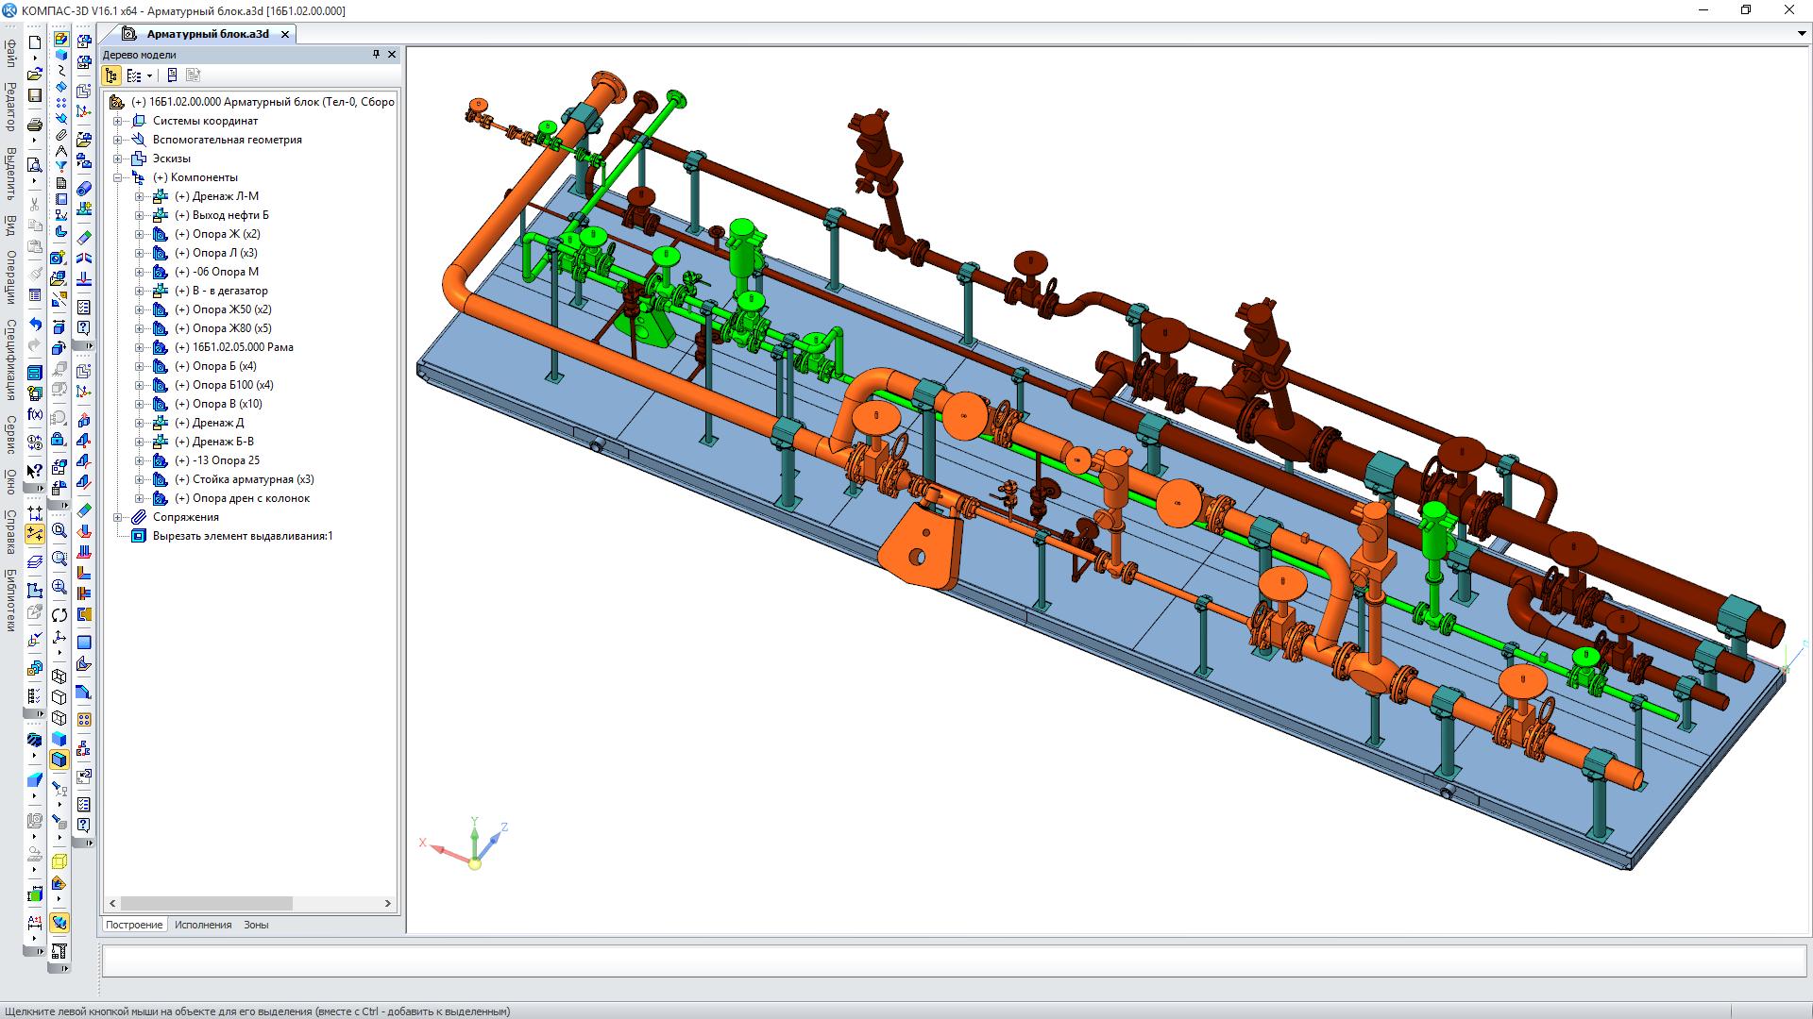Image resolution: width=1813 pixels, height=1019 pixels.
Task: Click the blue Undo arrow icon
Action: pos(35,326)
